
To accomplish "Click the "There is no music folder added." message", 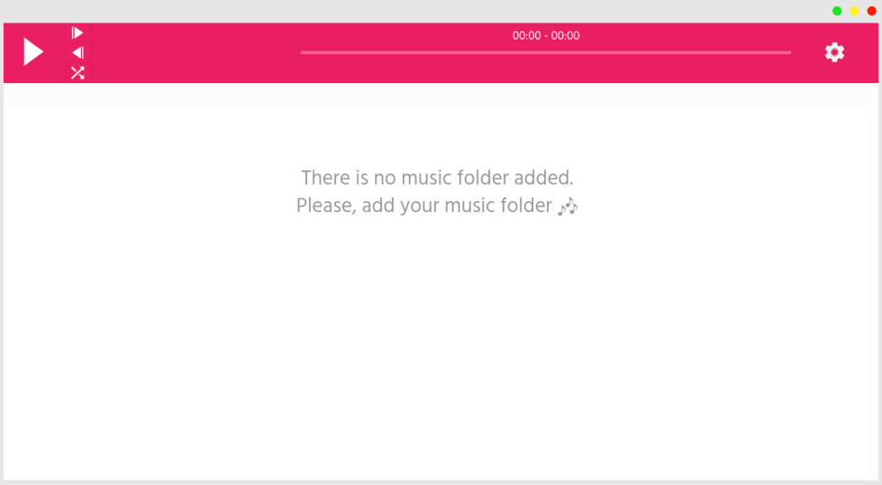I will pos(437,178).
